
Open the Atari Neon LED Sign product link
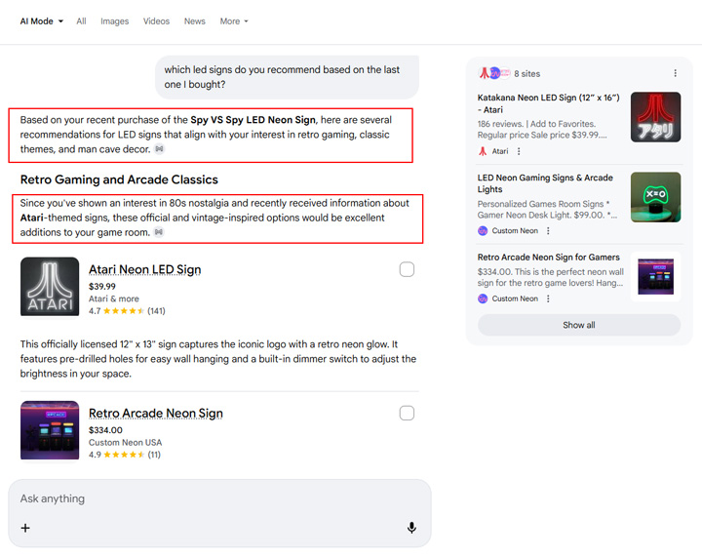pos(144,269)
